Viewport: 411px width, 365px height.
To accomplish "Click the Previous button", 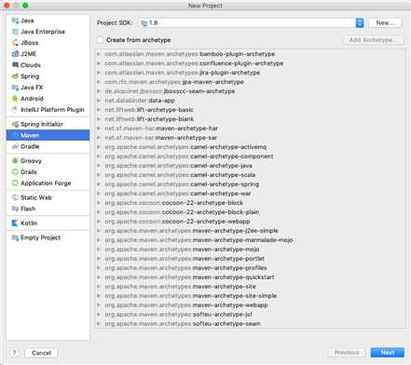I will pos(347,353).
